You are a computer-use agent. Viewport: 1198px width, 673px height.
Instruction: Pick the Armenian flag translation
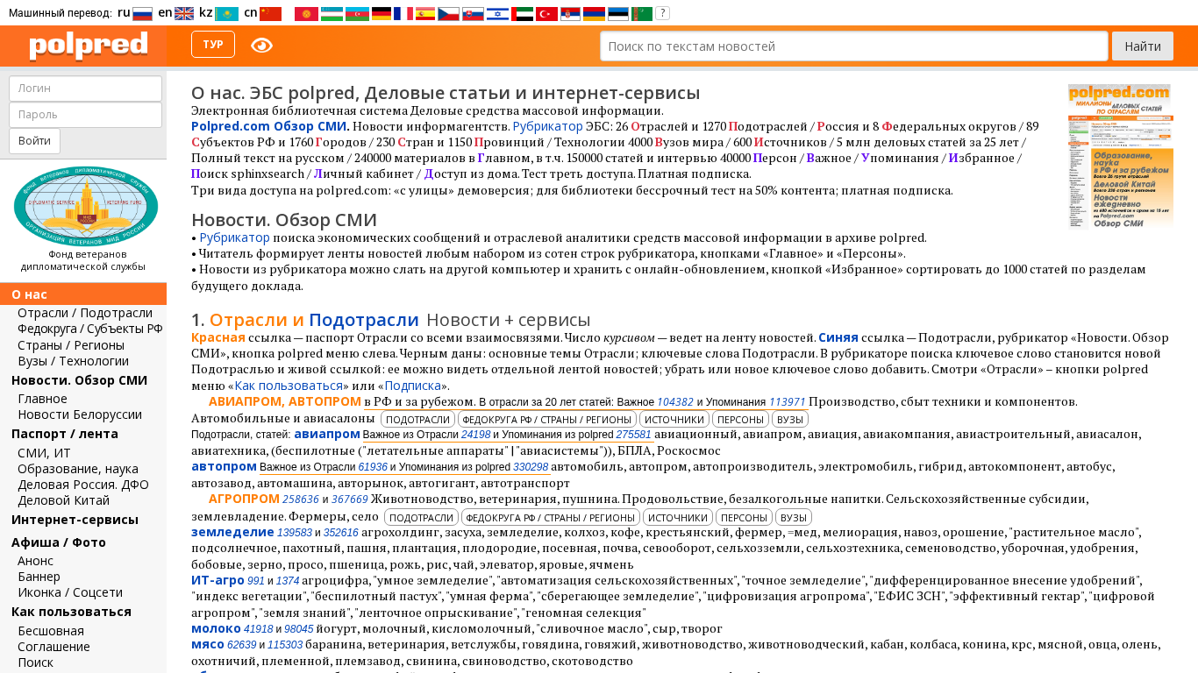594,14
